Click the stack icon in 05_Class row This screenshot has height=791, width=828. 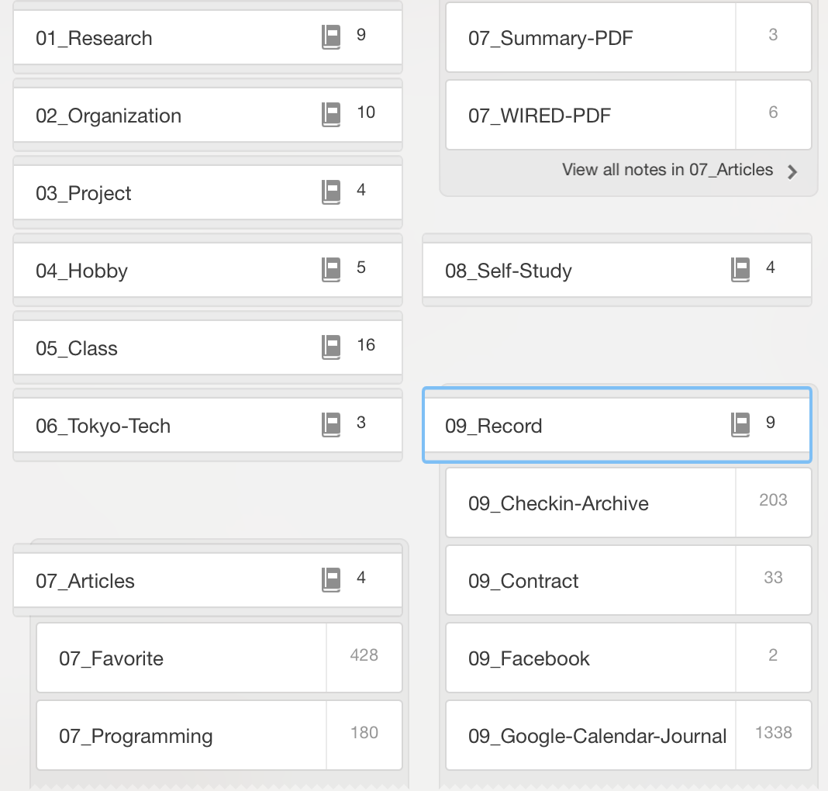tap(331, 348)
